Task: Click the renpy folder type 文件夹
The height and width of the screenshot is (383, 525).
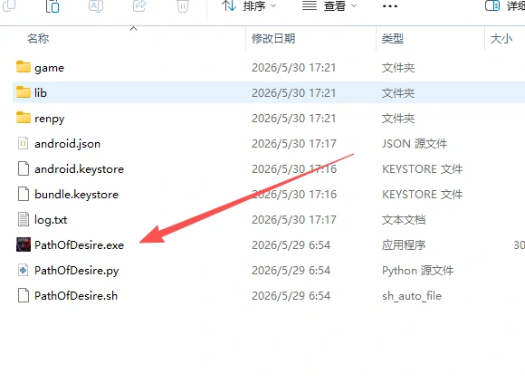Action: point(398,119)
